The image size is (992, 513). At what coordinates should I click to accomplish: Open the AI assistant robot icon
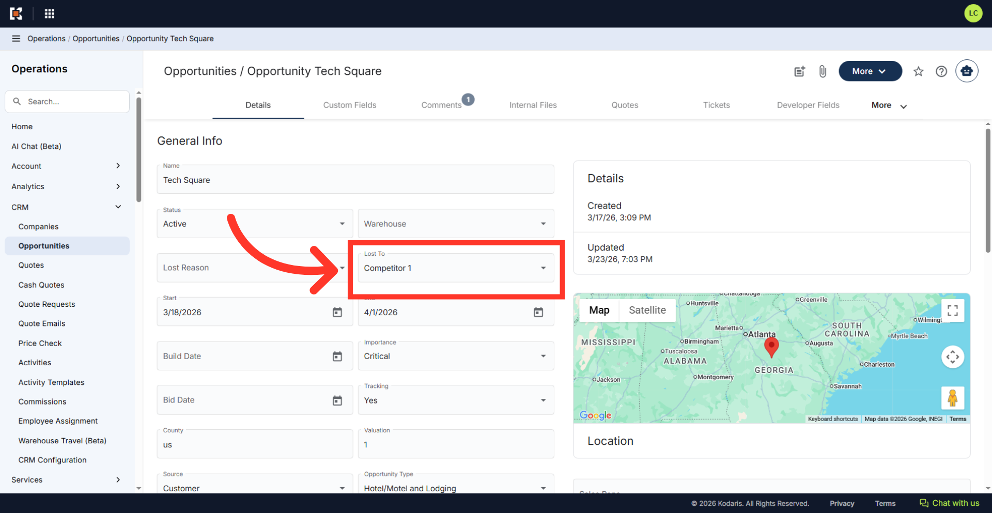coord(967,71)
